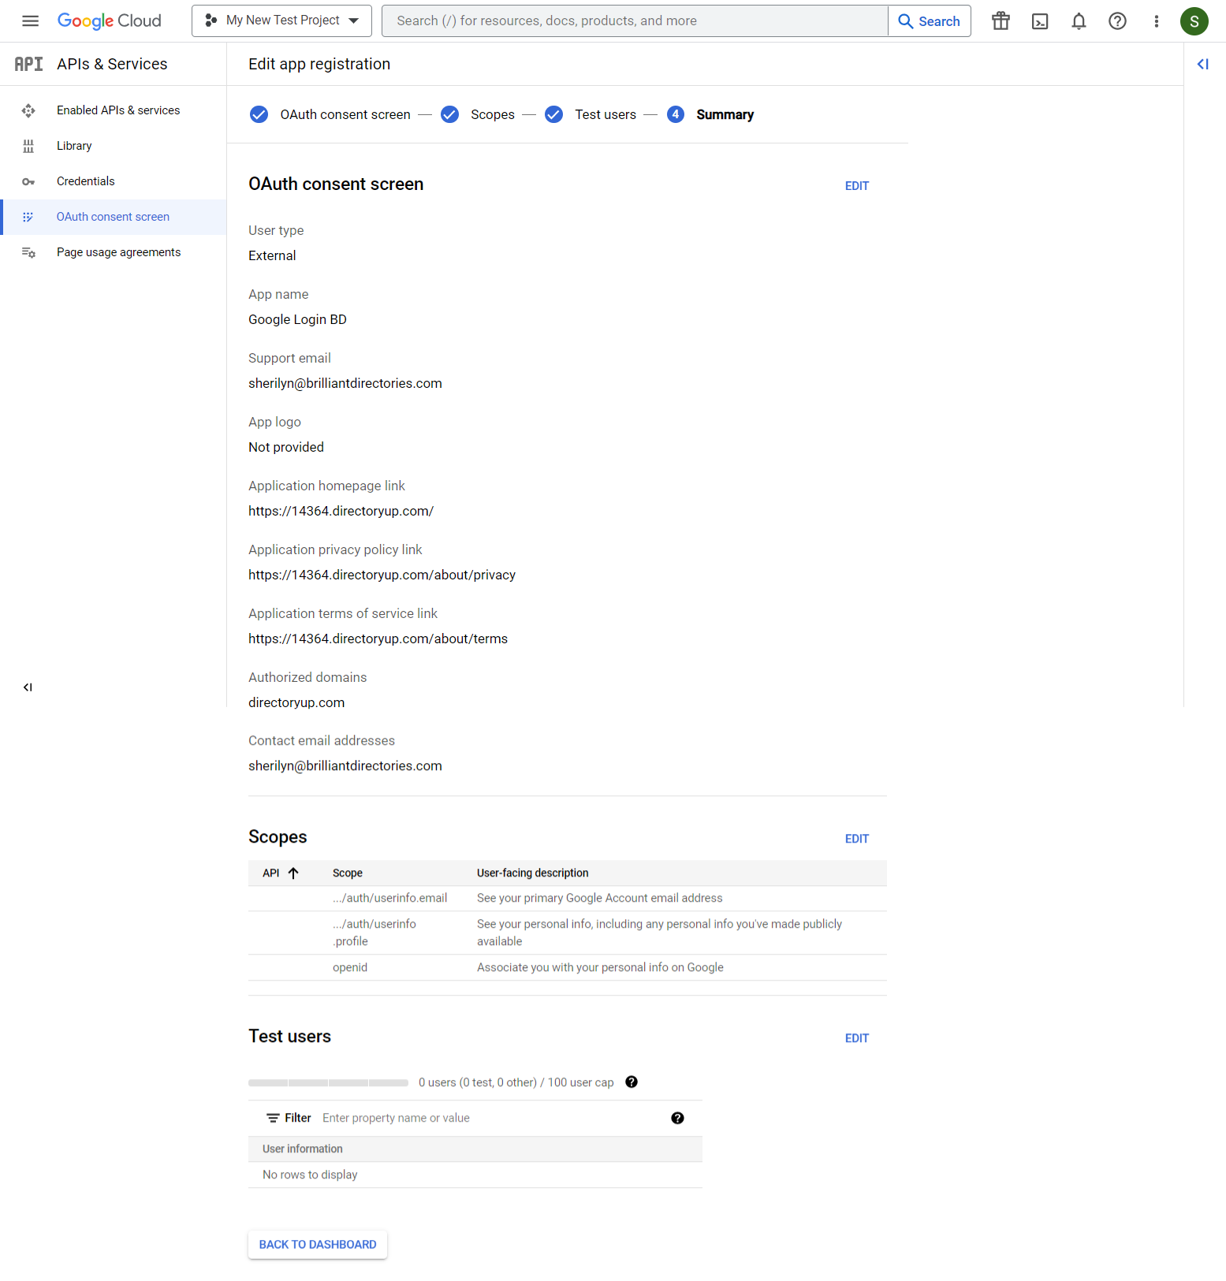Click the privacy policy link URL
The width and height of the screenshot is (1226, 1281).
point(382,575)
